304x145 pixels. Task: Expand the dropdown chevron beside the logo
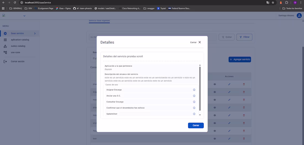[24, 16]
